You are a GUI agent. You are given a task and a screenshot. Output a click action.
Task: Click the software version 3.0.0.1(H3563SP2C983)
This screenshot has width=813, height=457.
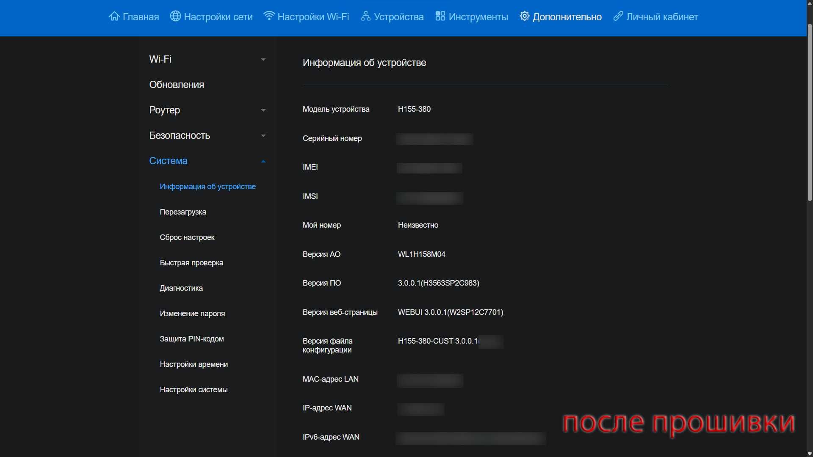coord(439,283)
